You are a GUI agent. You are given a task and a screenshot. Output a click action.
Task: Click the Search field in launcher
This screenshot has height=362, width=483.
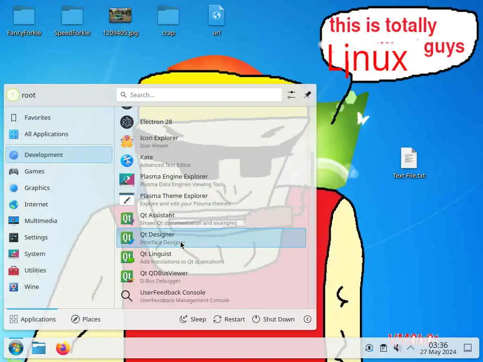click(200, 95)
